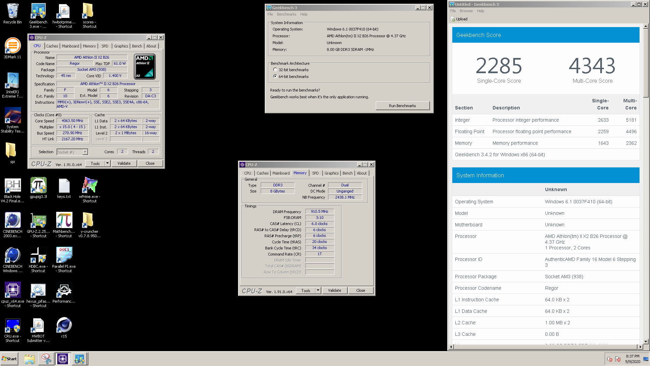Click Close in CPU-Z Memory window
Image resolution: width=650 pixels, height=366 pixels.
point(361,291)
